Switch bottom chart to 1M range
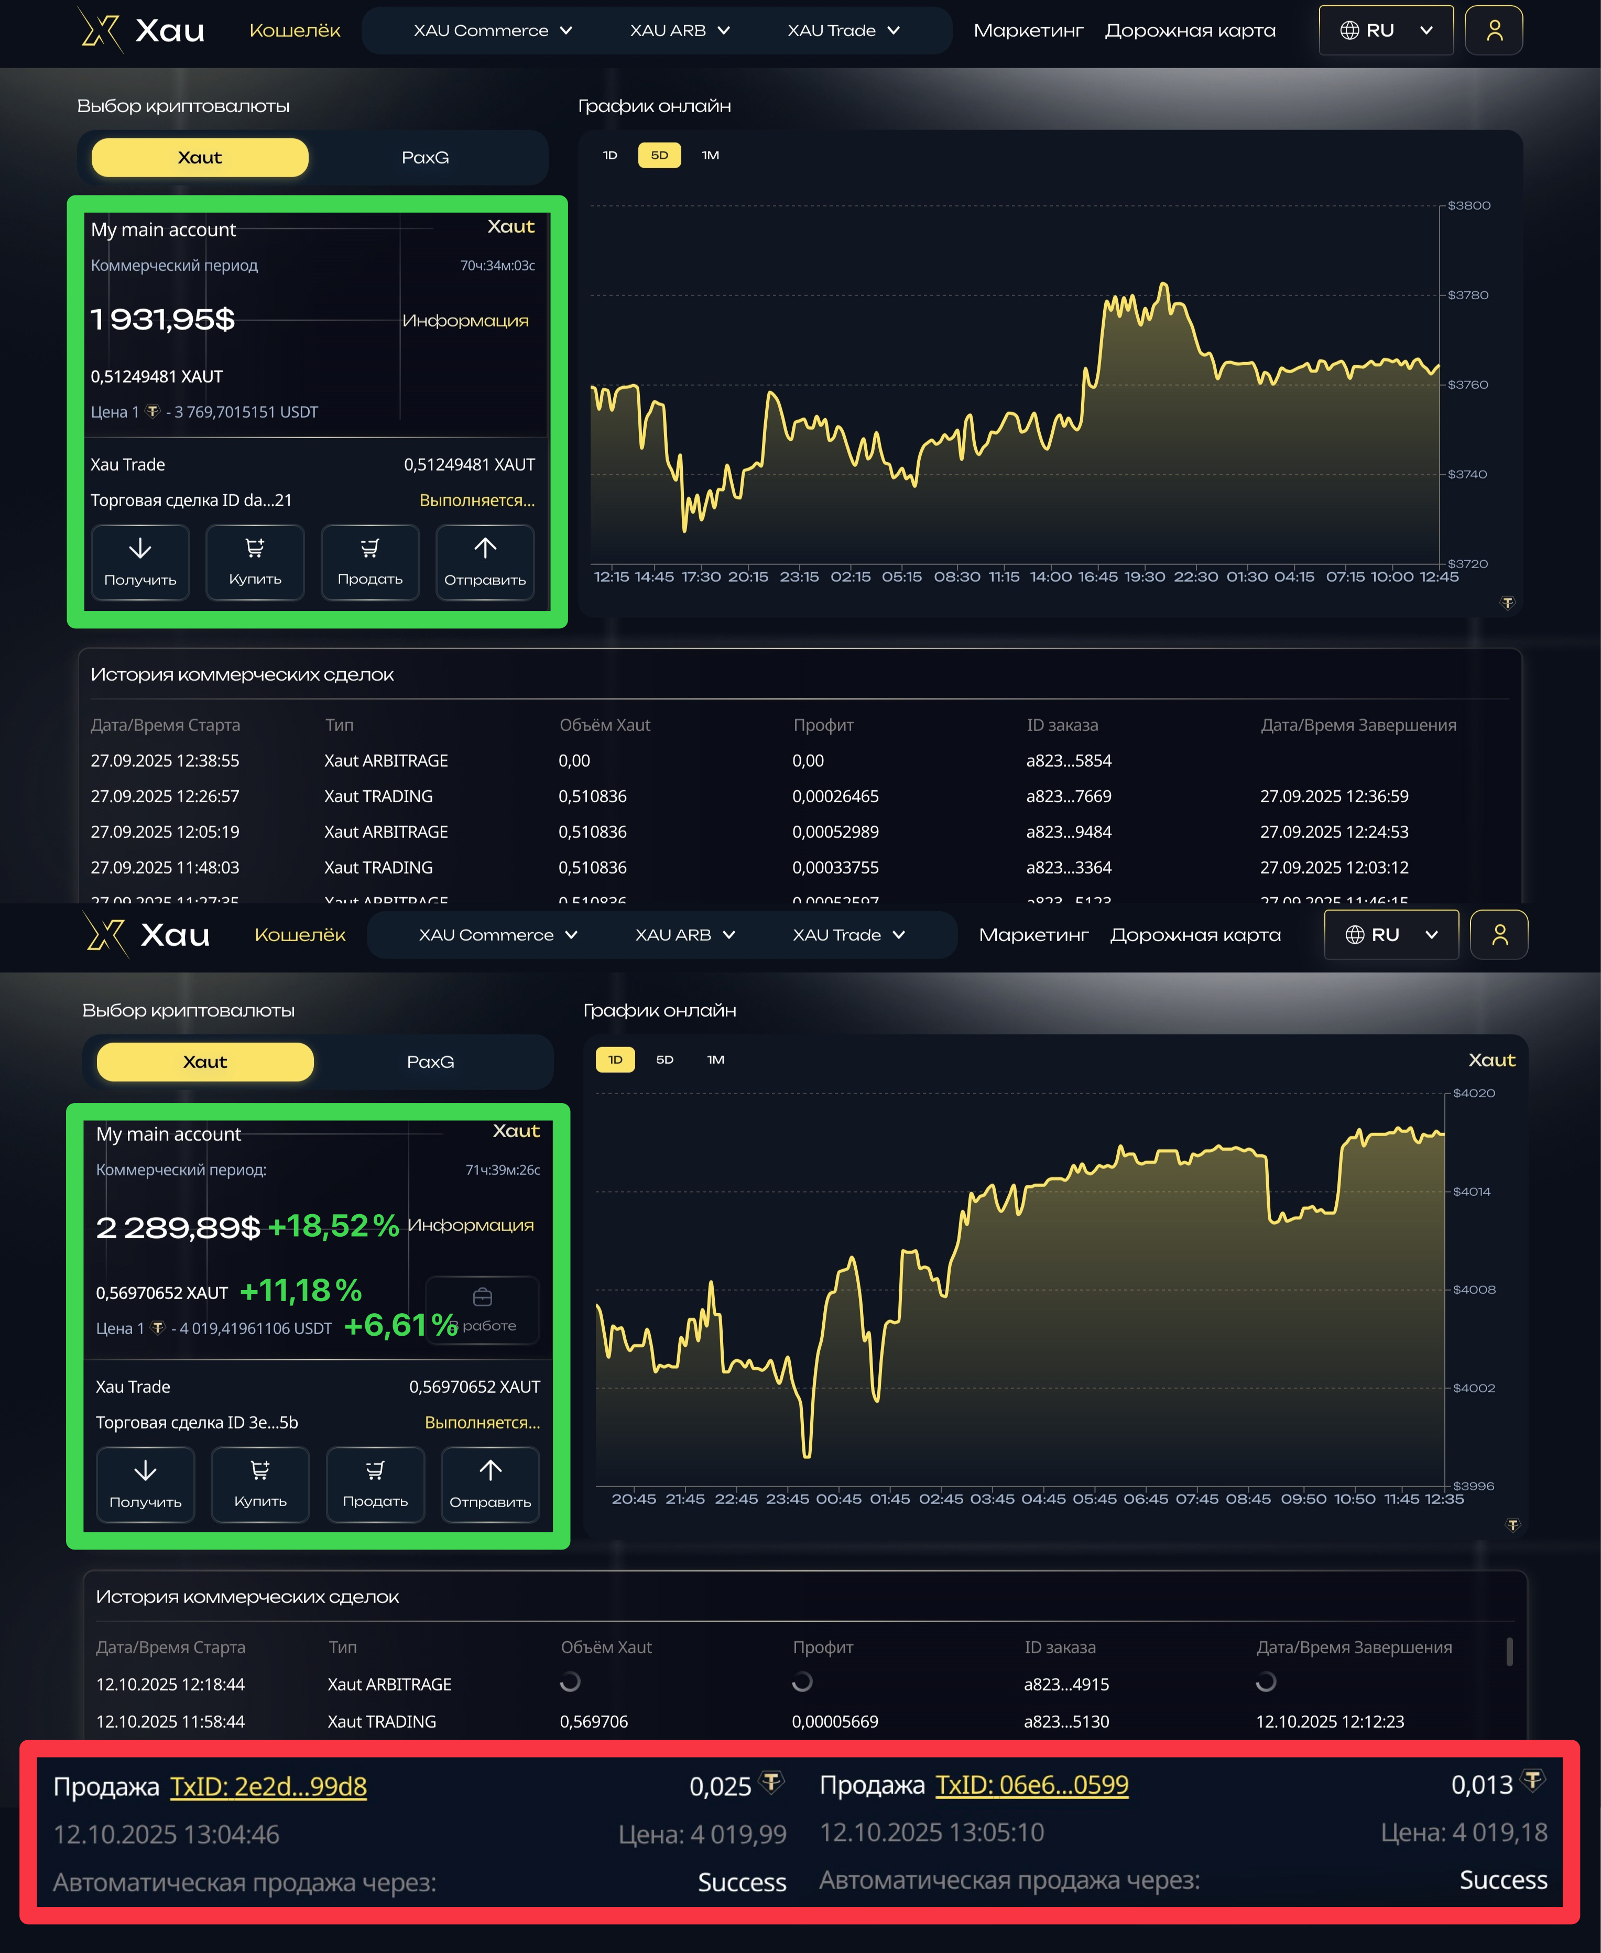This screenshot has height=1953, width=1601. [716, 1060]
